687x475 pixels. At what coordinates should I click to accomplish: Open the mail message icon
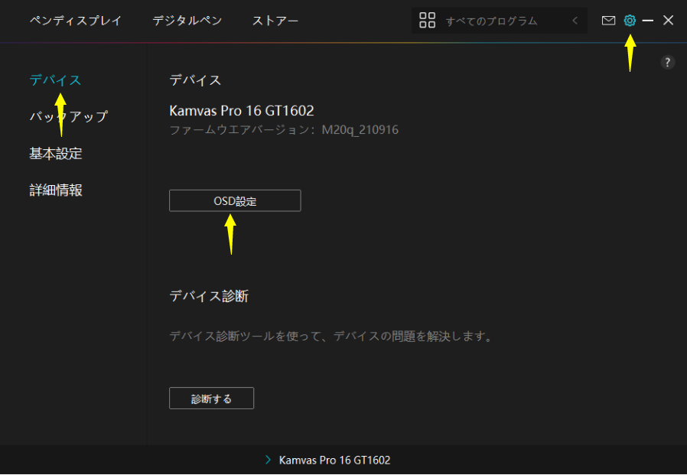(608, 21)
